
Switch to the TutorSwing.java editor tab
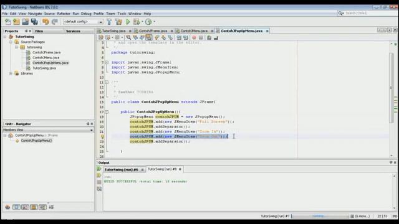pos(113,31)
